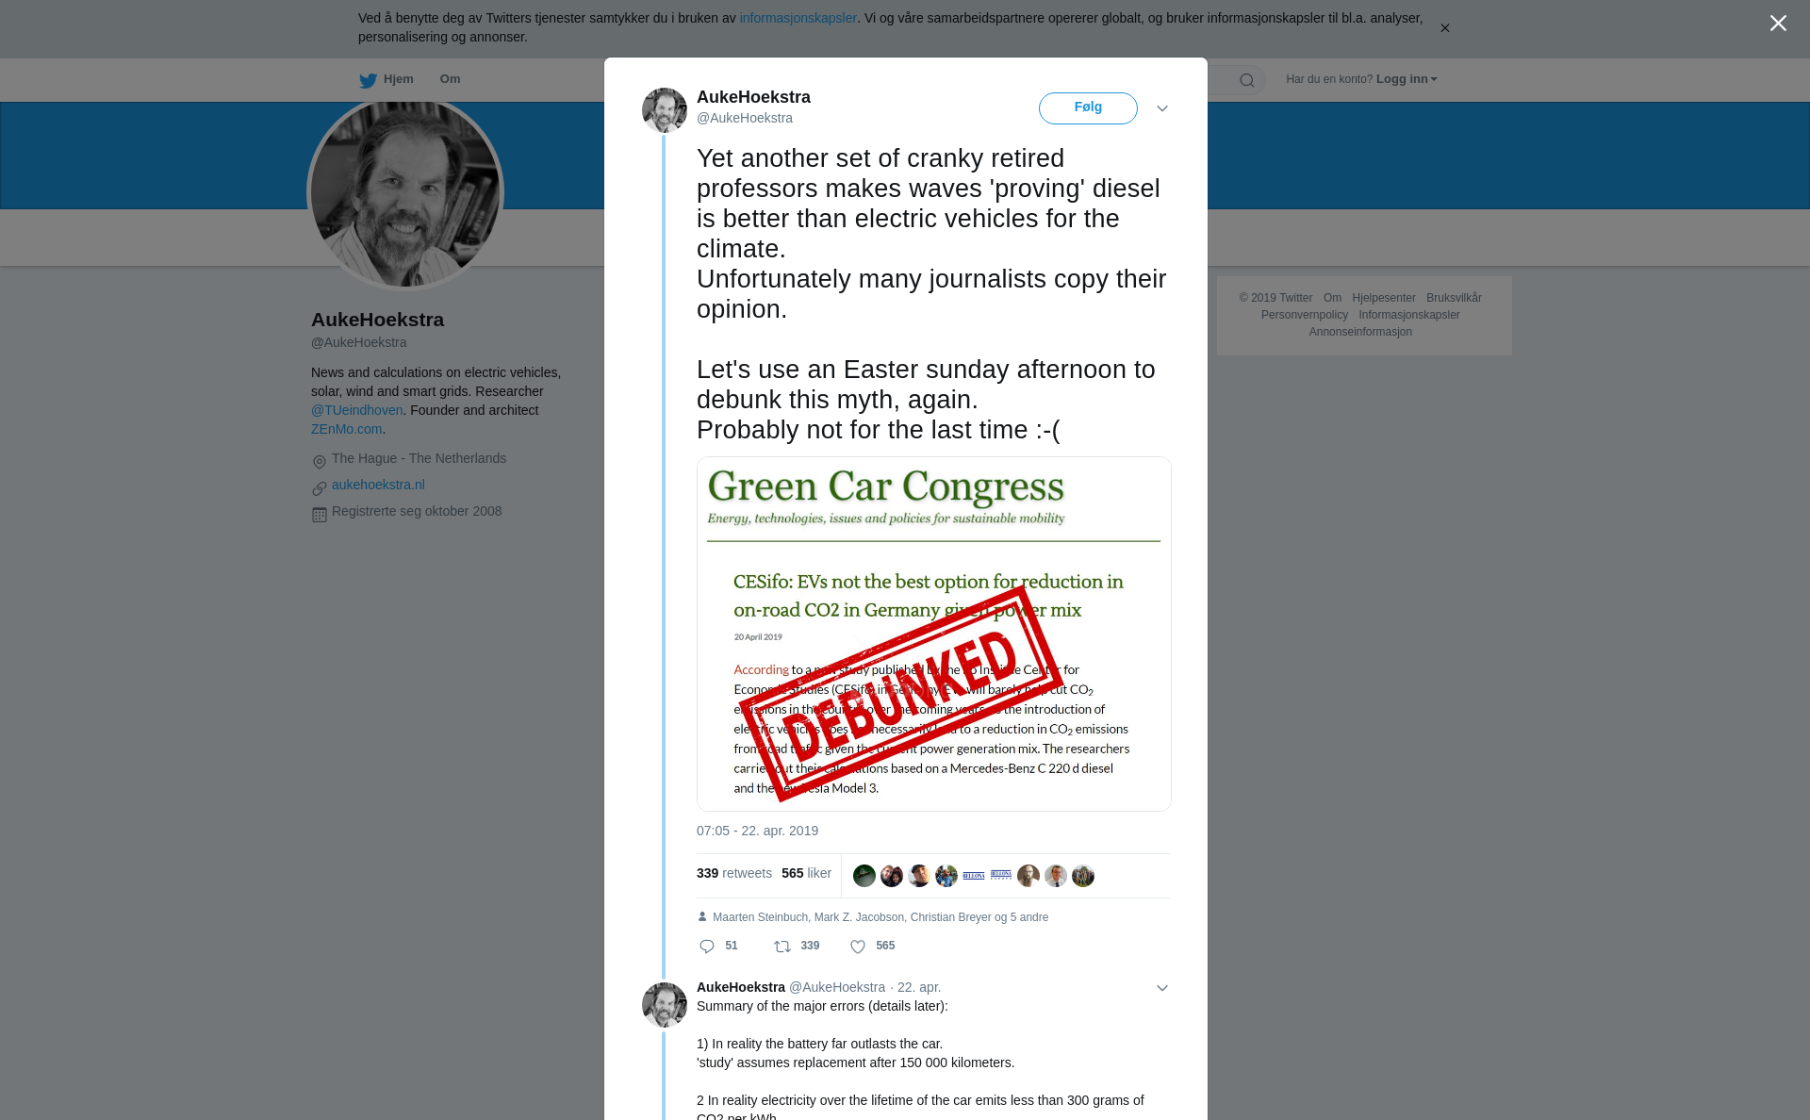Follow AukeHoekstra with the Følg button
Screen dimensions: 1810x1120
(1088, 108)
